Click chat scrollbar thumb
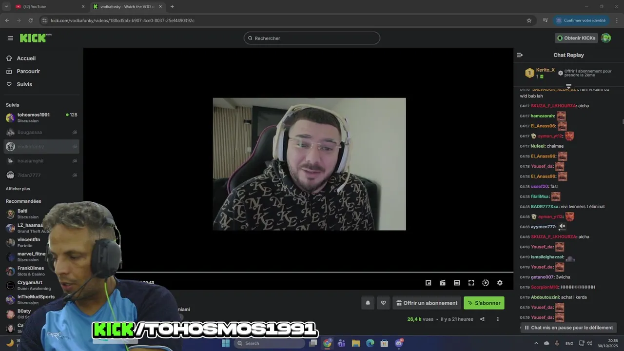The image size is (624, 351). [x=623, y=121]
